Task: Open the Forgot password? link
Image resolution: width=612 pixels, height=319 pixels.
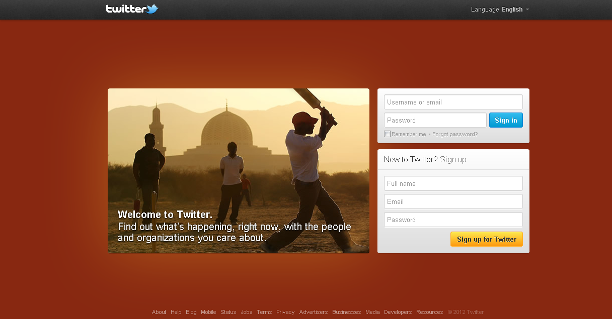Action: coord(455,134)
